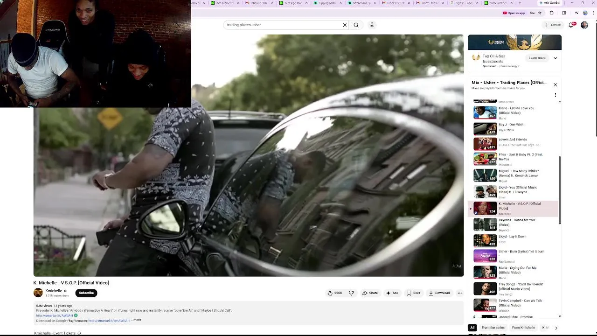The height and width of the screenshot is (336, 597).
Task: Start voice search with the microphone icon
Action: 372,25
